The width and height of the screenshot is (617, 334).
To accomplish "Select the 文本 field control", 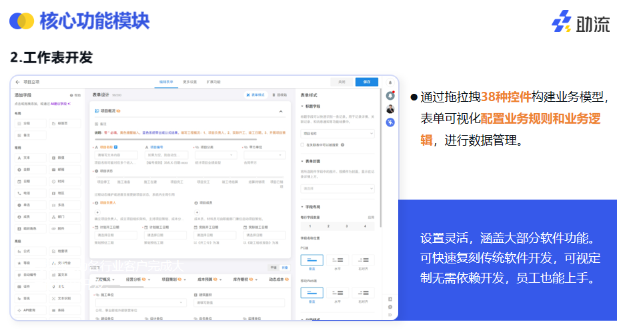I will point(30,158).
